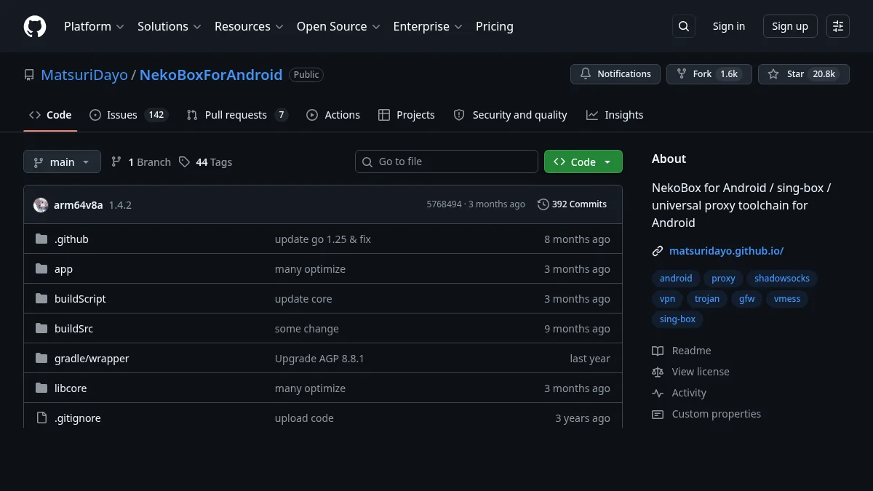The image size is (873, 491).
Task: Click the book icon beside Readme
Action: point(658,351)
